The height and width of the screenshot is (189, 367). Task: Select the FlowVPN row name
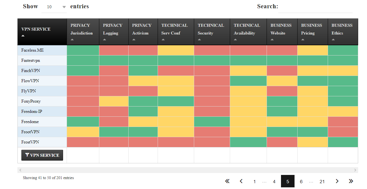tap(30, 81)
